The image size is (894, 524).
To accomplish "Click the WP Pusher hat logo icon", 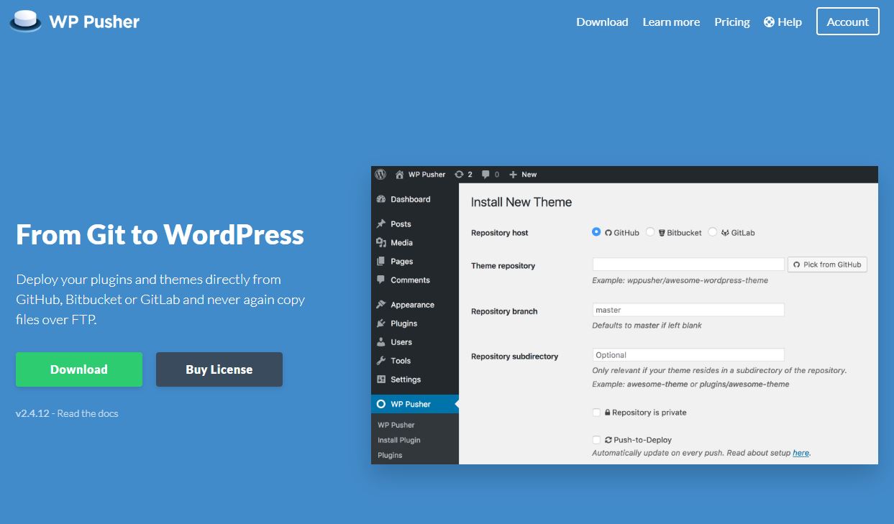I will pyautogui.click(x=25, y=22).
